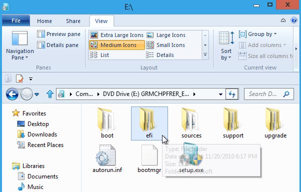Click the Com... breadcrumb segment
The width and height of the screenshot is (301, 192).
point(84,94)
